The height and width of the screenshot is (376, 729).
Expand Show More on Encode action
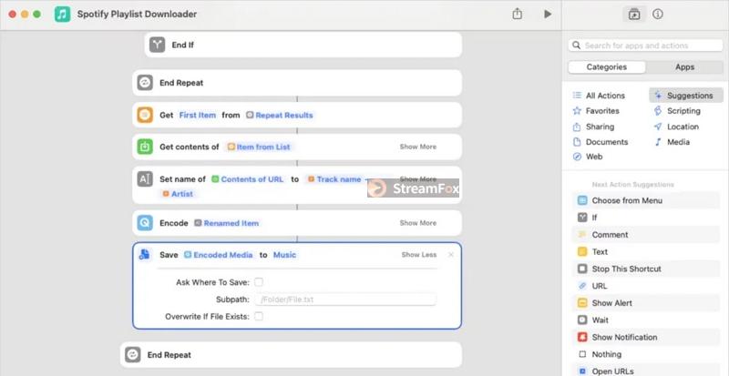(418, 223)
